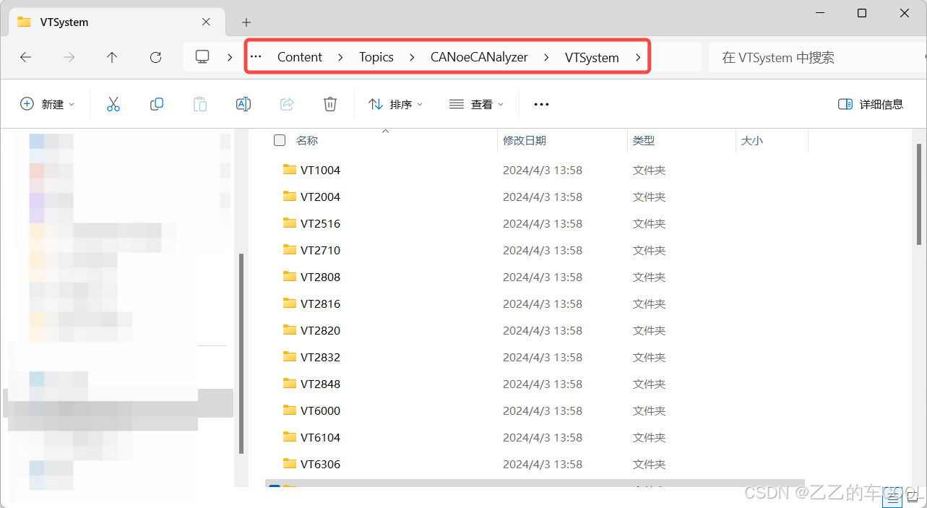
Task: Open the 排序 (Sort) dropdown
Action: pyautogui.click(x=396, y=104)
